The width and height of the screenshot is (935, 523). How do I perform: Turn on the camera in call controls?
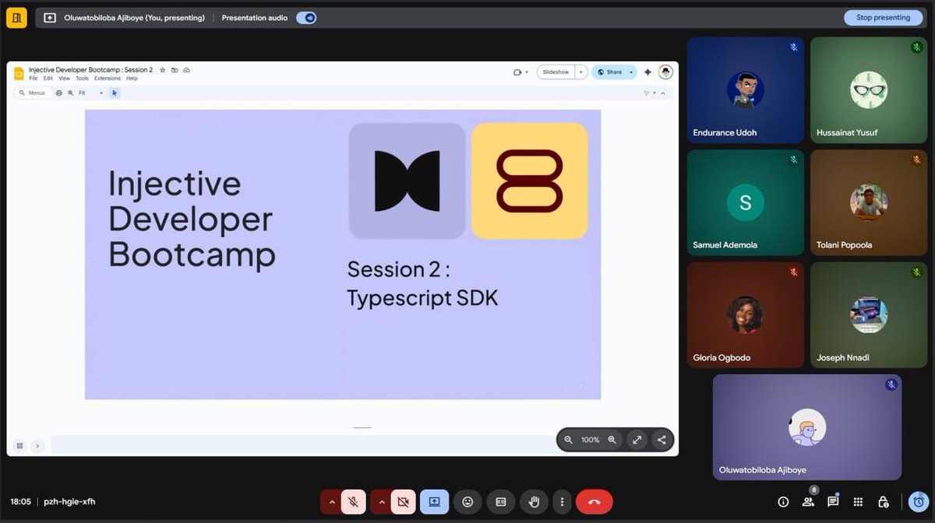403,502
